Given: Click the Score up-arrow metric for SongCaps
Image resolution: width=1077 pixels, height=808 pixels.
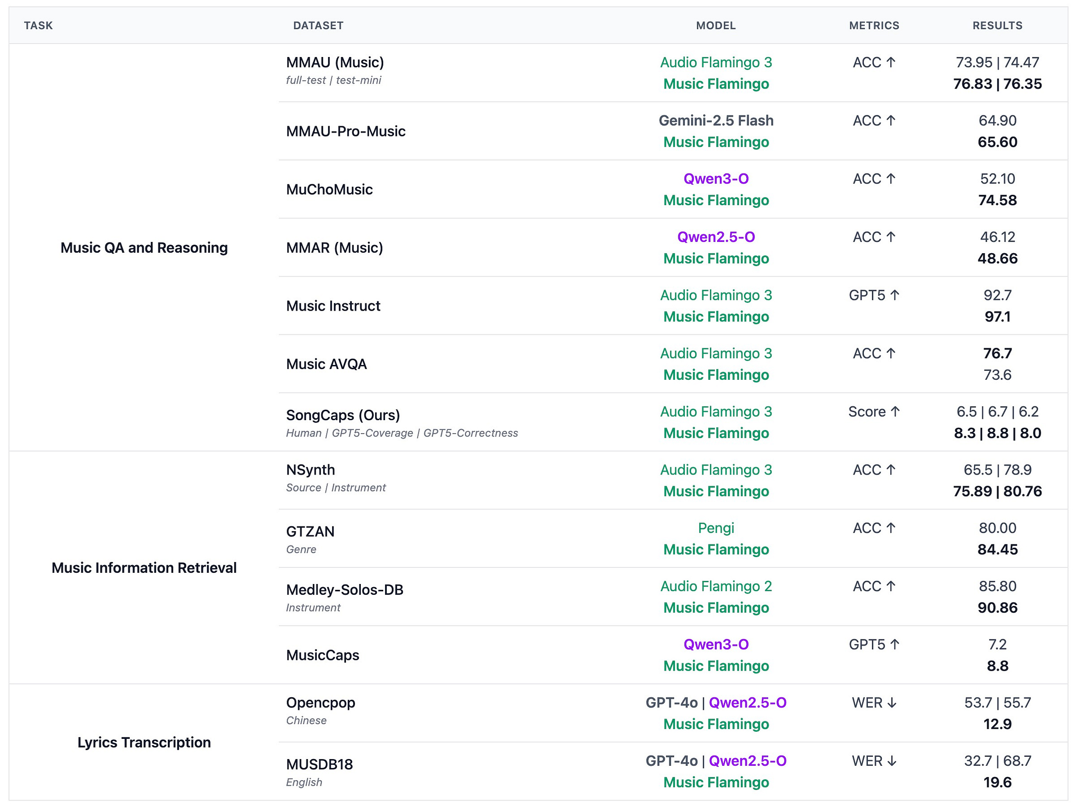Looking at the screenshot, I should coord(873,412).
